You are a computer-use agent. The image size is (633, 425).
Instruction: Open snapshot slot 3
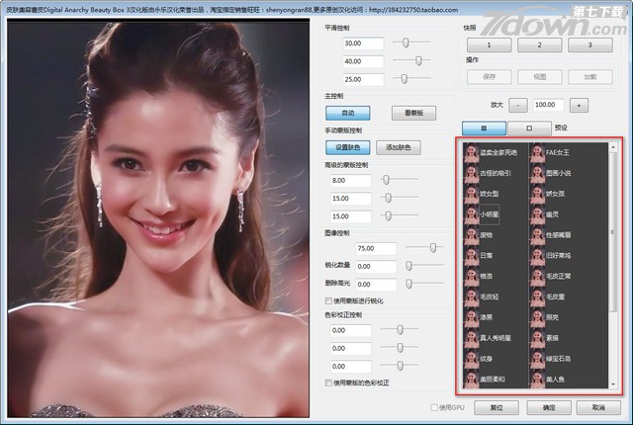pyautogui.click(x=589, y=45)
